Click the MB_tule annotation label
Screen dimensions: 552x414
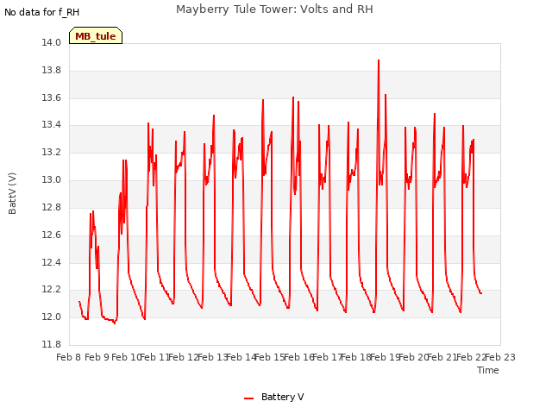[96, 35]
